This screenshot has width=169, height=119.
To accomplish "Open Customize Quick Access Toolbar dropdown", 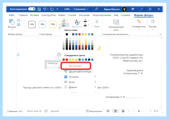I will pyautogui.click(x=57, y=9).
